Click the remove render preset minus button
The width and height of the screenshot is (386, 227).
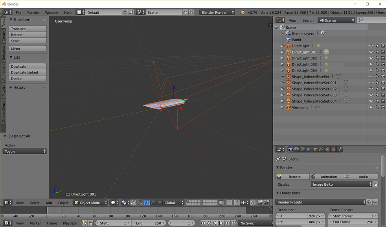click(375, 202)
